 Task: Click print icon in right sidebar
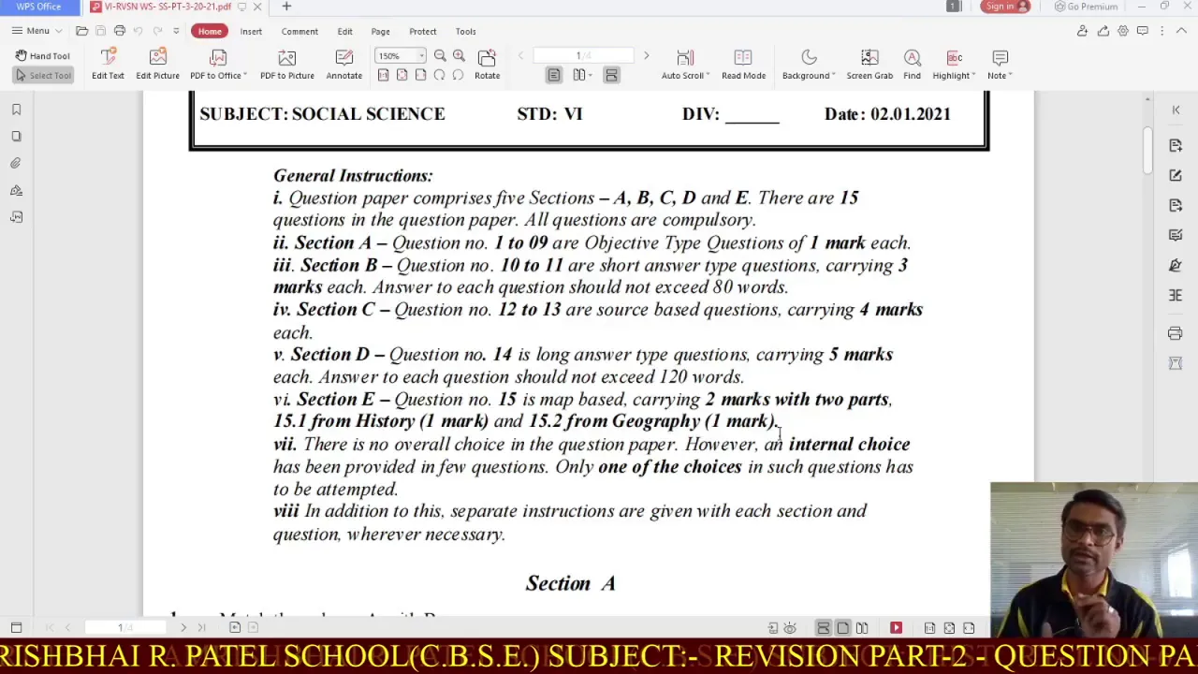[x=1176, y=333]
